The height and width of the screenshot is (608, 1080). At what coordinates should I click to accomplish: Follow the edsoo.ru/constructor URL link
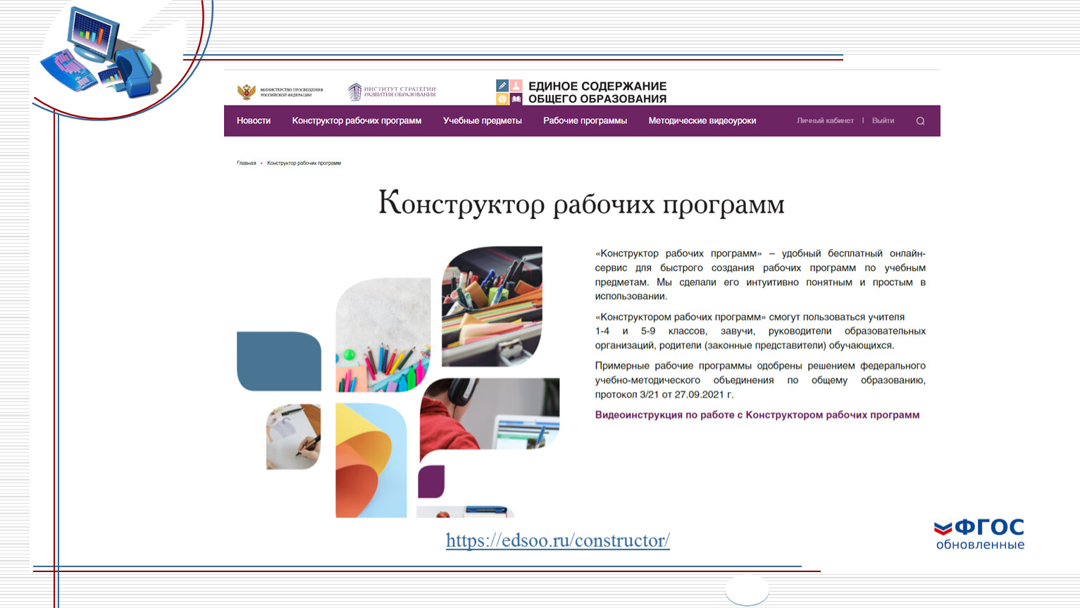tap(557, 540)
